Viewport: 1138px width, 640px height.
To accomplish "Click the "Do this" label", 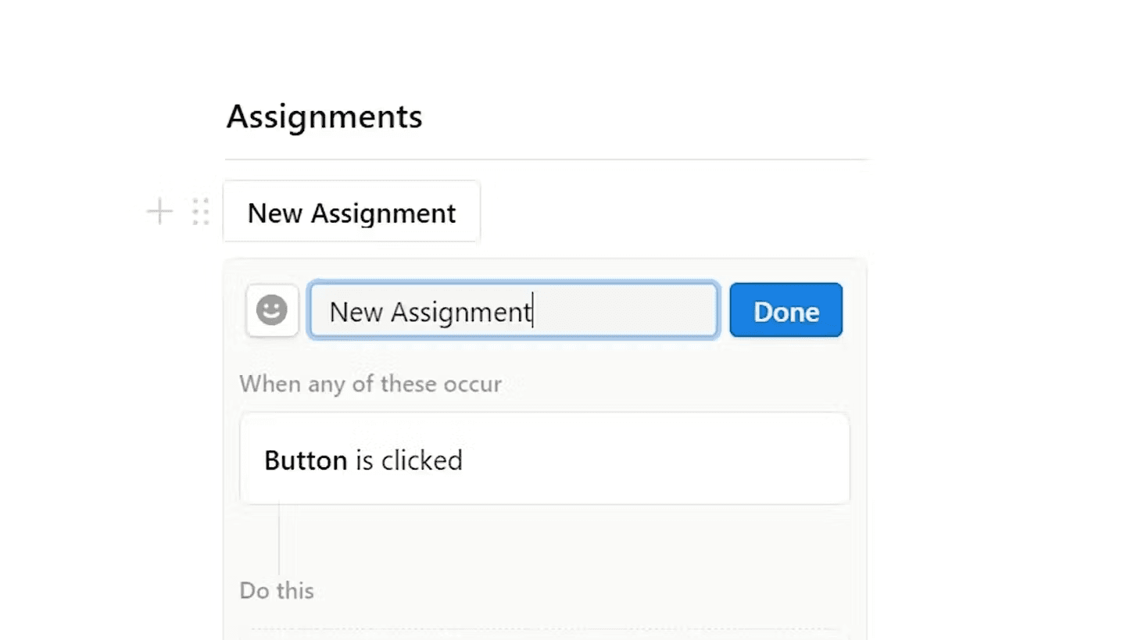I will coord(277,591).
